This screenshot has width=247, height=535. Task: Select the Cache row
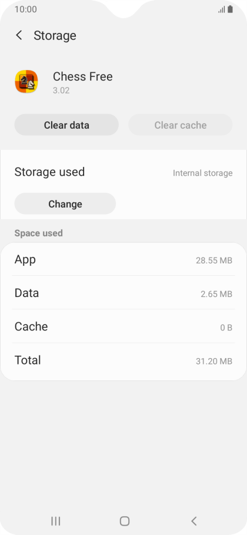pyautogui.click(x=123, y=327)
